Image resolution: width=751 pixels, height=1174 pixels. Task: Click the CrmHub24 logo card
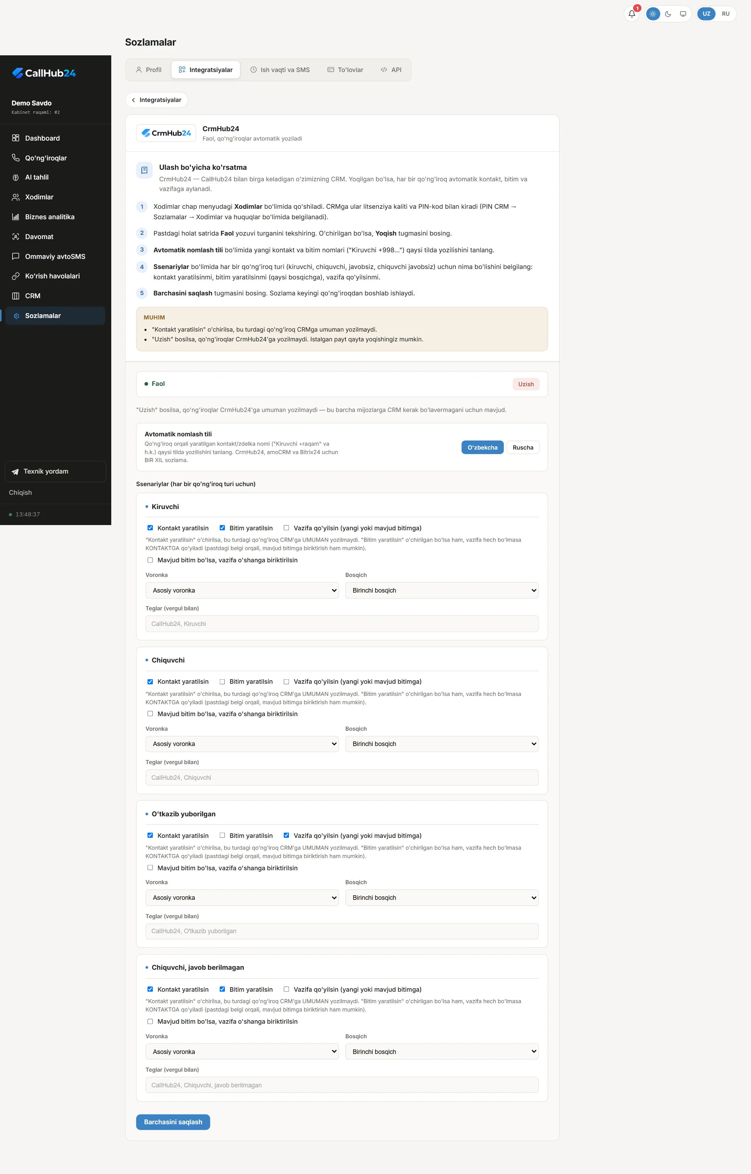(166, 133)
